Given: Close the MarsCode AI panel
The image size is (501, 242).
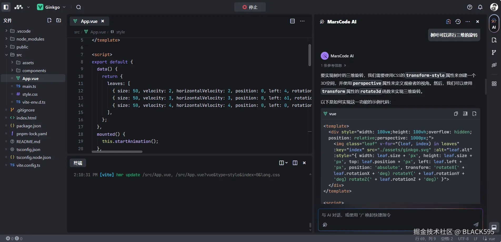Looking at the screenshot, I should (x=478, y=22).
